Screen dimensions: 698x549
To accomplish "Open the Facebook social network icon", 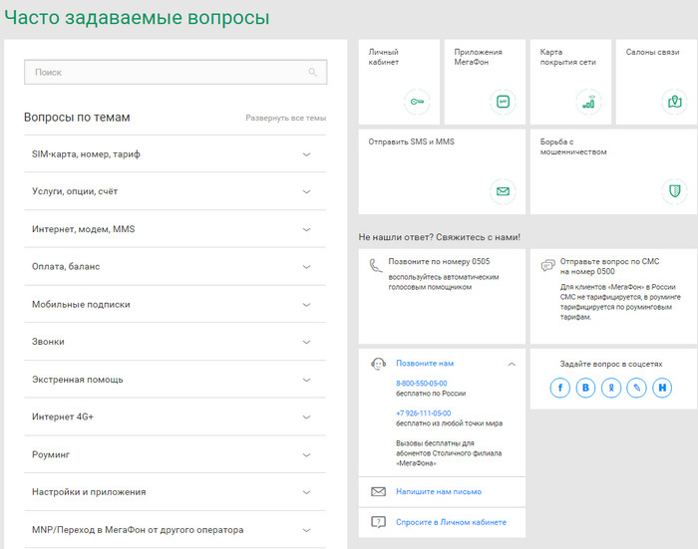I will click(x=560, y=388).
